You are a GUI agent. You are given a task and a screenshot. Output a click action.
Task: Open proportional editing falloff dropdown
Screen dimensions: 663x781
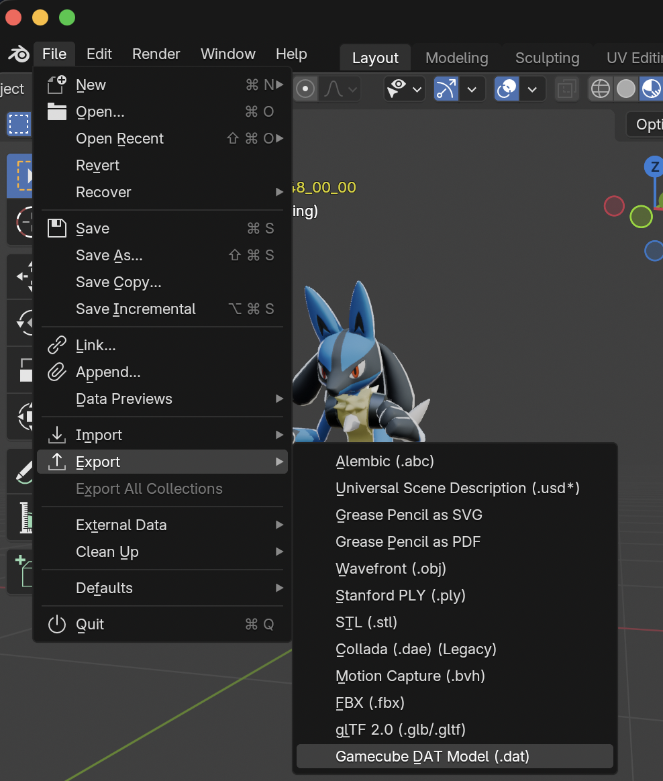click(340, 90)
